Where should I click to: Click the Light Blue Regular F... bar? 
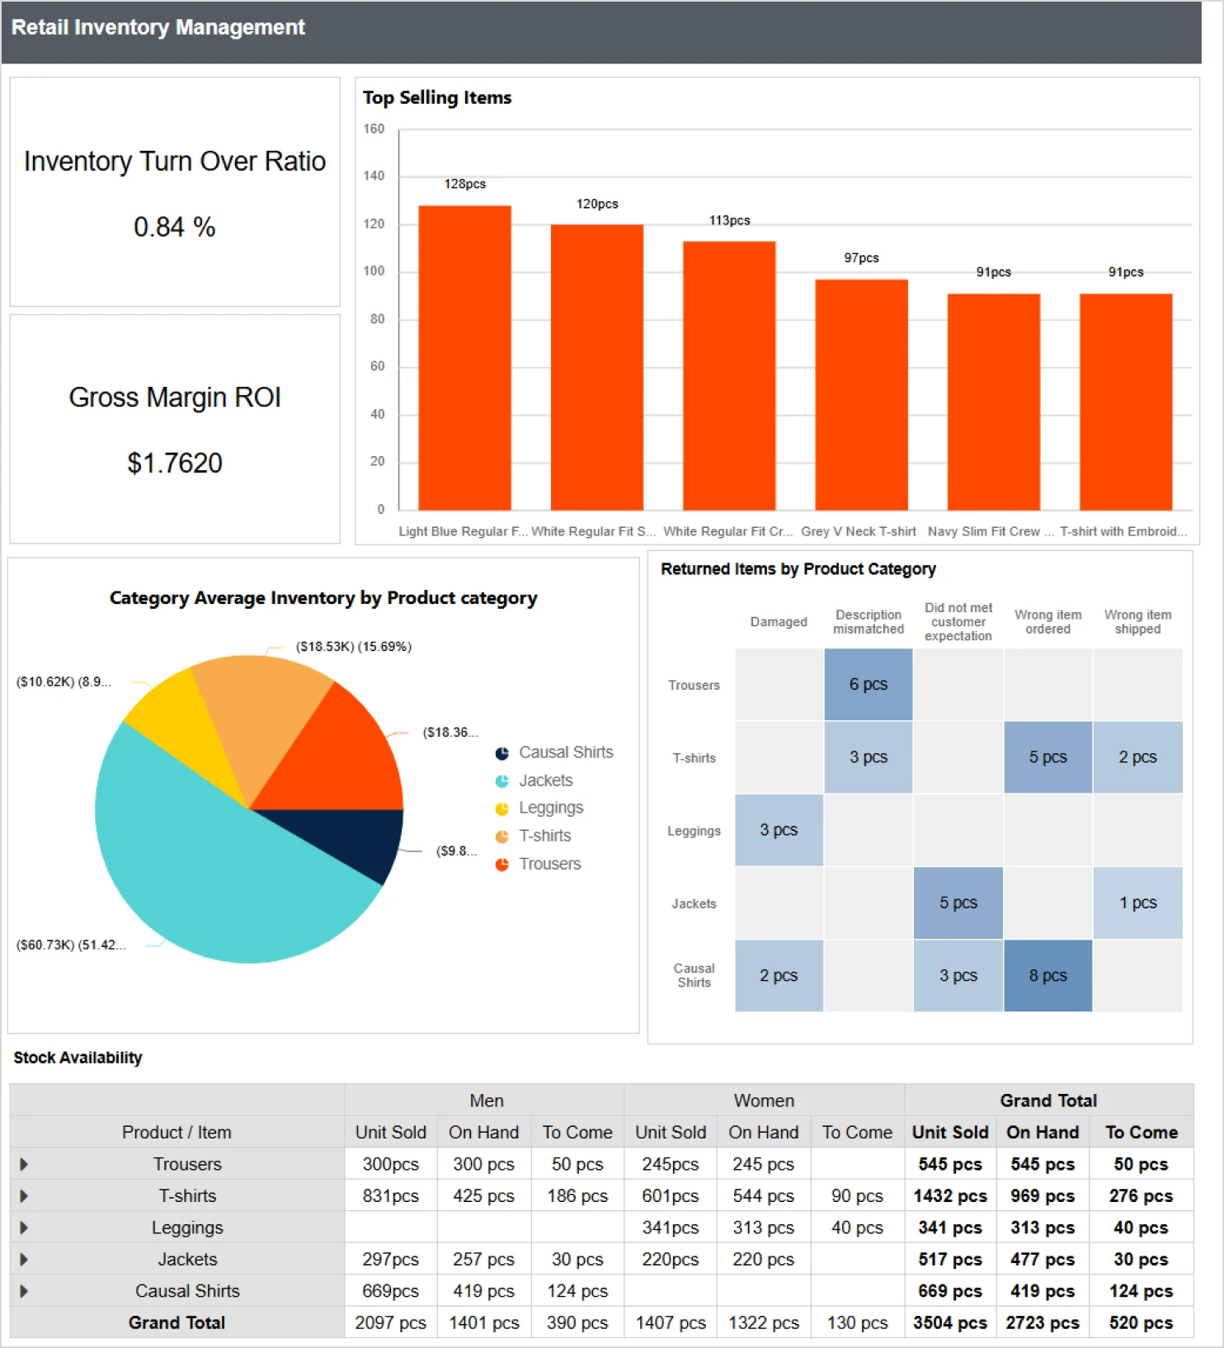pyautogui.click(x=464, y=357)
